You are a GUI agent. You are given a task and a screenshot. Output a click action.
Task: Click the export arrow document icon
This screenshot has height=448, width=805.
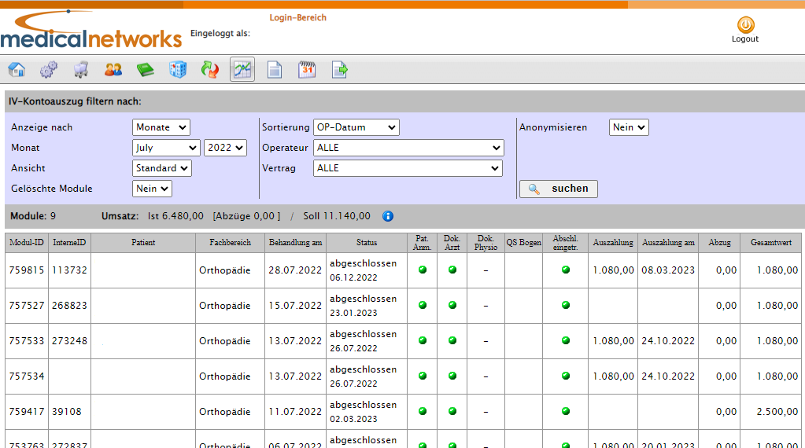coord(339,69)
